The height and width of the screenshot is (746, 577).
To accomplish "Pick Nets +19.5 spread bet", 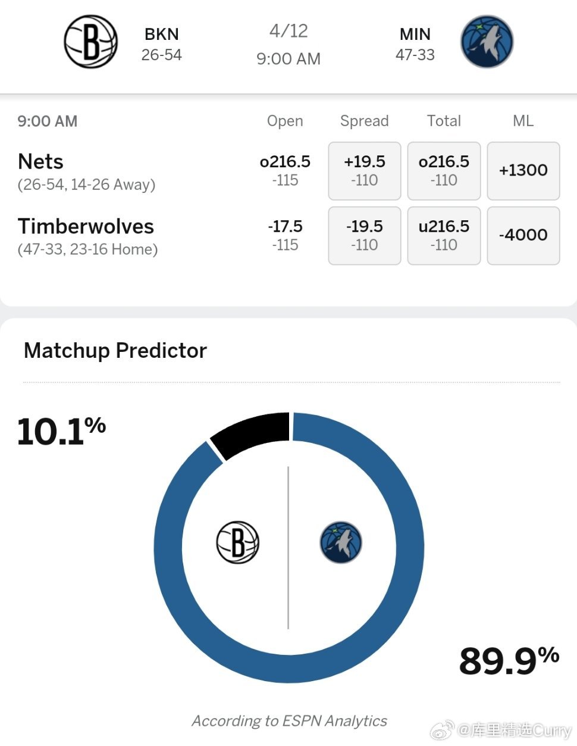I will click(x=365, y=171).
